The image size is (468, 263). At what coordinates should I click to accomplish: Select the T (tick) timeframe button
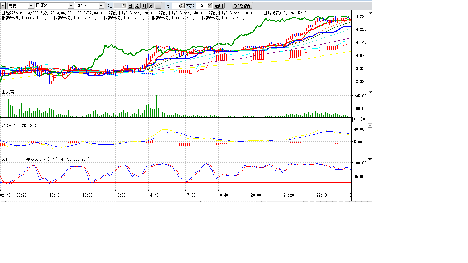coord(158,6)
